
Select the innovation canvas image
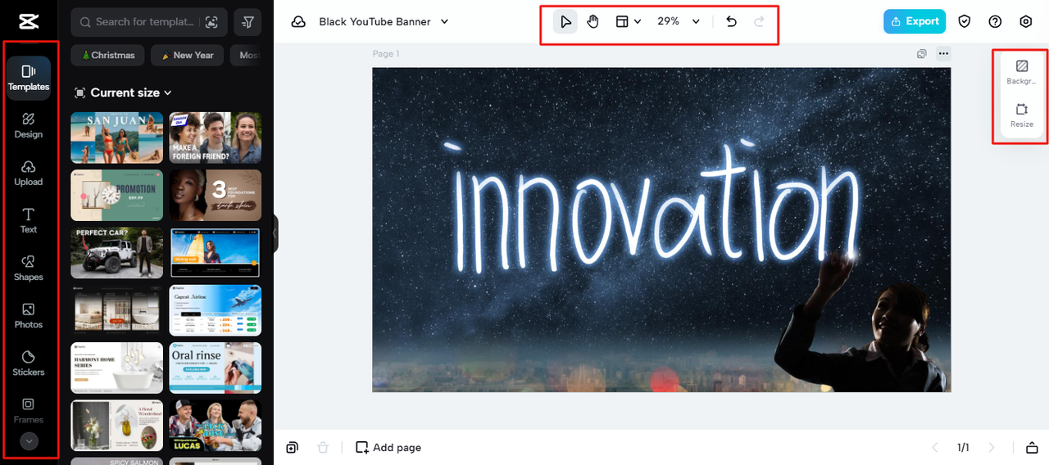coord(661,229)
